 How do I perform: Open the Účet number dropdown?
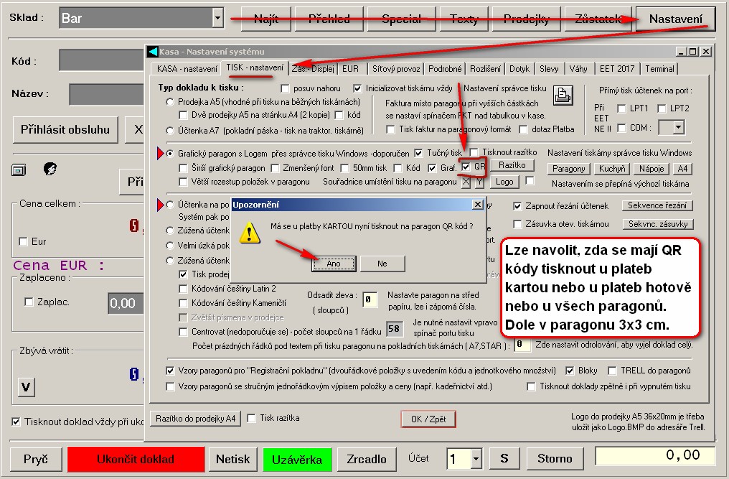click(476, 458)
